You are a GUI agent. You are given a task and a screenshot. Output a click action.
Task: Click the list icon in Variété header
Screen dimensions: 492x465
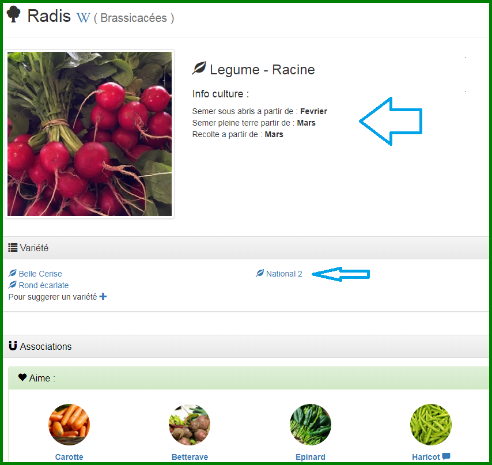tap(13, 248)
